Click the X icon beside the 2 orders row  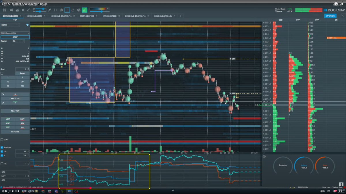pyautogui.click(x=3, y=103)
